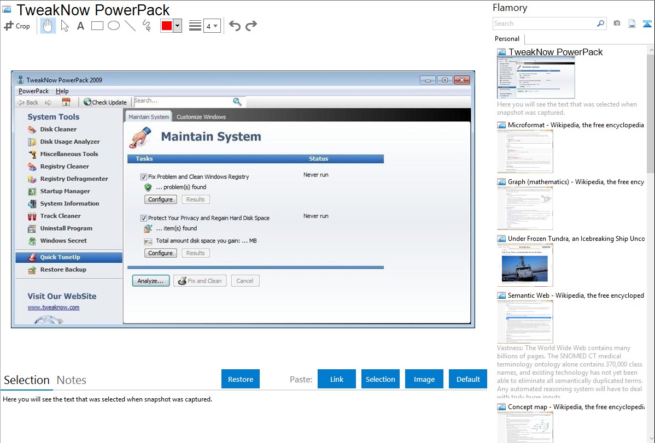Screen dimensions: 655x443
Task: Open the TweakNow PowerPack snapshot thumbnail
Action: (x=536, y=78)
